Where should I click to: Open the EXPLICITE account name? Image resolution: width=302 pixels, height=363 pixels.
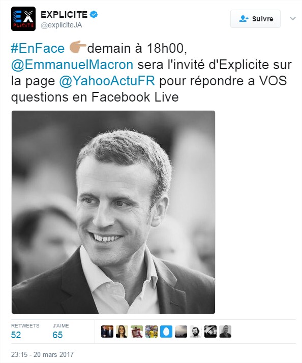pyautogui.click(x=64, y=15)
